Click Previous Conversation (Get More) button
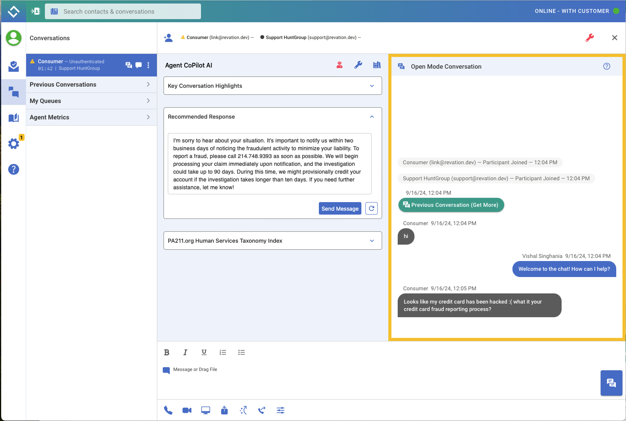626x421 pixels. pos(451,205)
